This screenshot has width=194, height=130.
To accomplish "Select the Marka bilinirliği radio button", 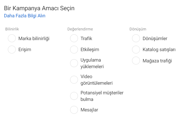I will pos(12,39).
